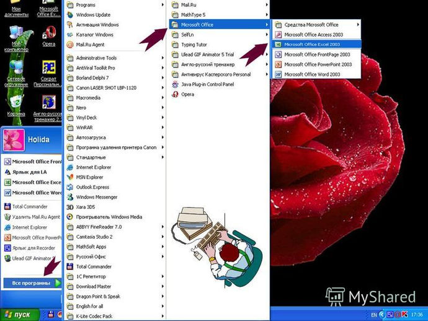Image resolution: width=428 pixels, height=321 pixels.
Task: Open Антивирус Касперского Personal folder
Action: click(x=219, y=74)
